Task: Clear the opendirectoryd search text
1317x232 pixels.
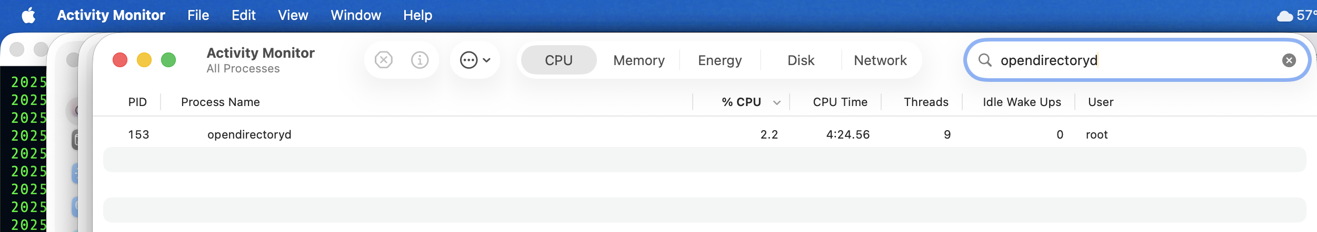Action: [1289, 60]
